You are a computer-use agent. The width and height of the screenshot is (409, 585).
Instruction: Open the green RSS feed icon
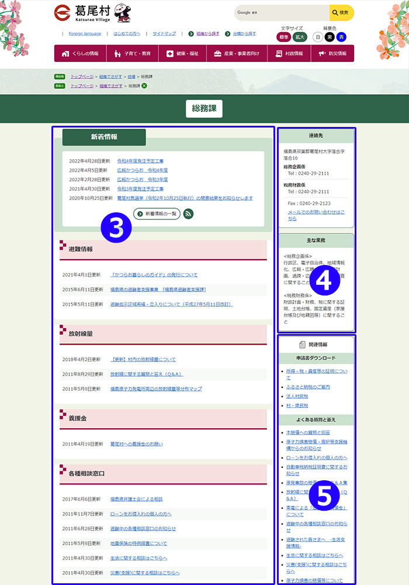coord(189,214)
